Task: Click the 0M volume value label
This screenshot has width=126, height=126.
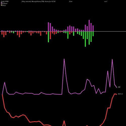Action: click(x=119, y=87)
